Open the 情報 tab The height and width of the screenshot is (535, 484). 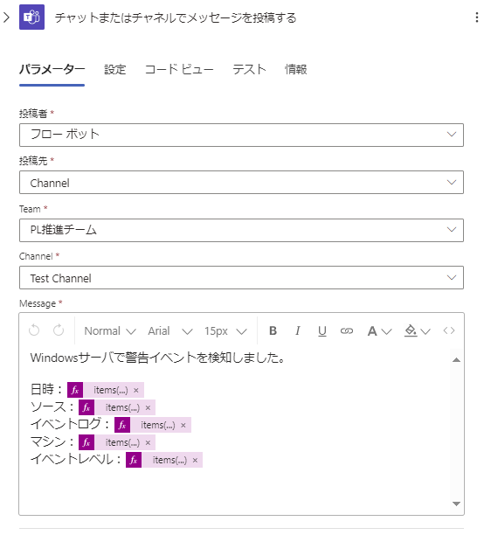[x=295, y=69]
